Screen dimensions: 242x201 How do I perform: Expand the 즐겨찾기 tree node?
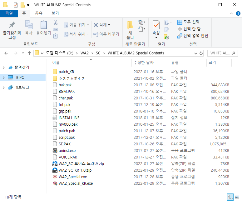[4, 68]
